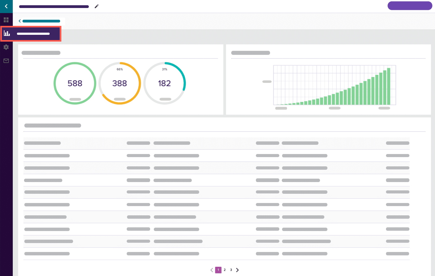
Task: Select page 1 in the pagination
Action: 218,270
